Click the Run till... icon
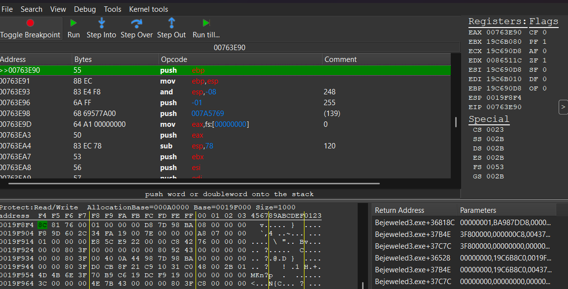 point(206,23)
